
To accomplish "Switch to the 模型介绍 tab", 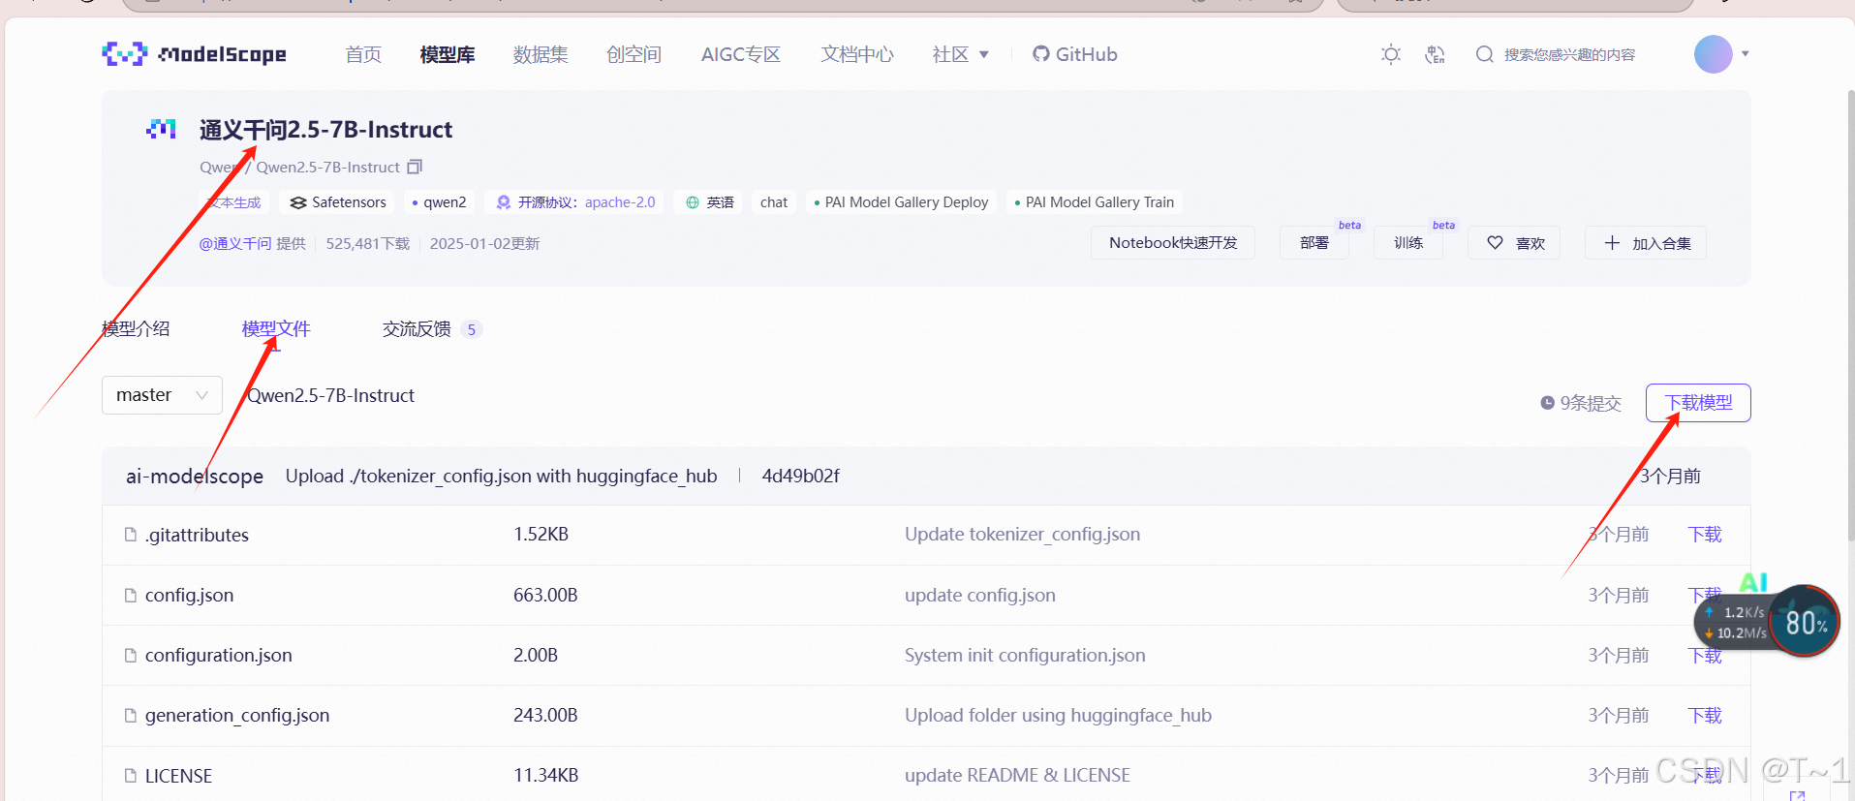I will point(136,328).
